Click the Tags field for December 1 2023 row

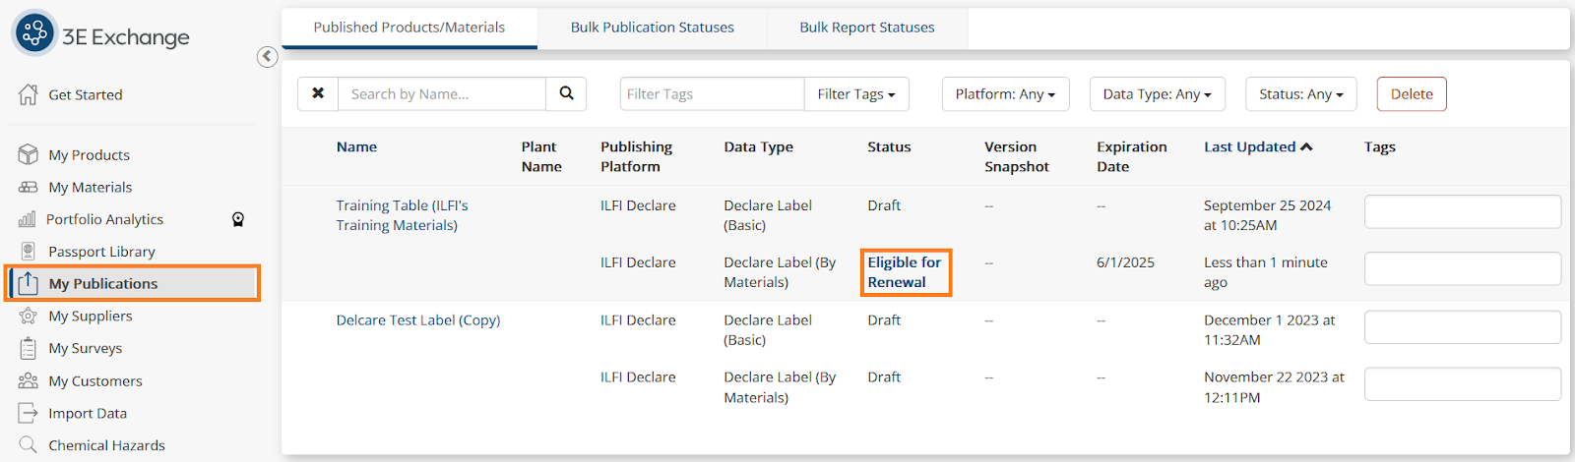[x=1463, y=327]
